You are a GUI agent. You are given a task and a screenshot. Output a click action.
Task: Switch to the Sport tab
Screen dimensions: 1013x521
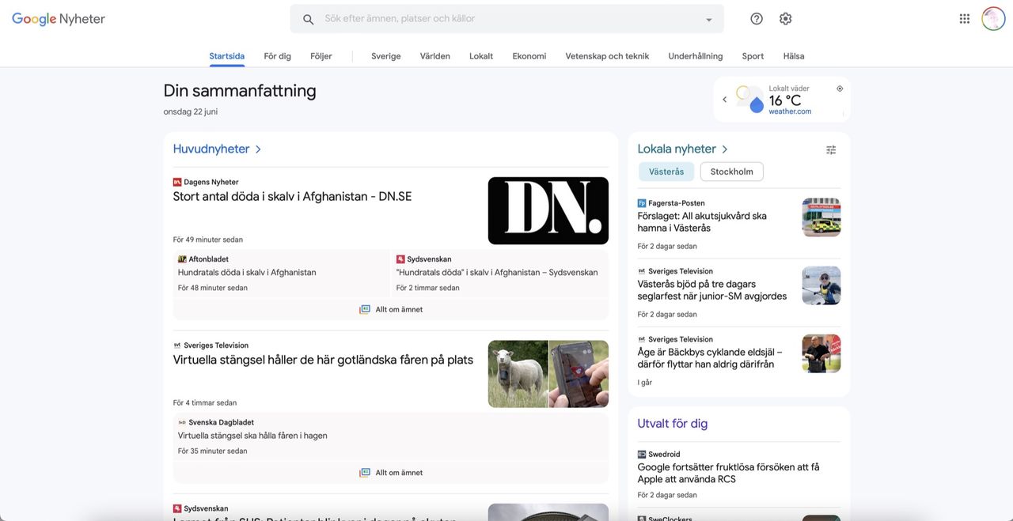[x=753, y=55]
